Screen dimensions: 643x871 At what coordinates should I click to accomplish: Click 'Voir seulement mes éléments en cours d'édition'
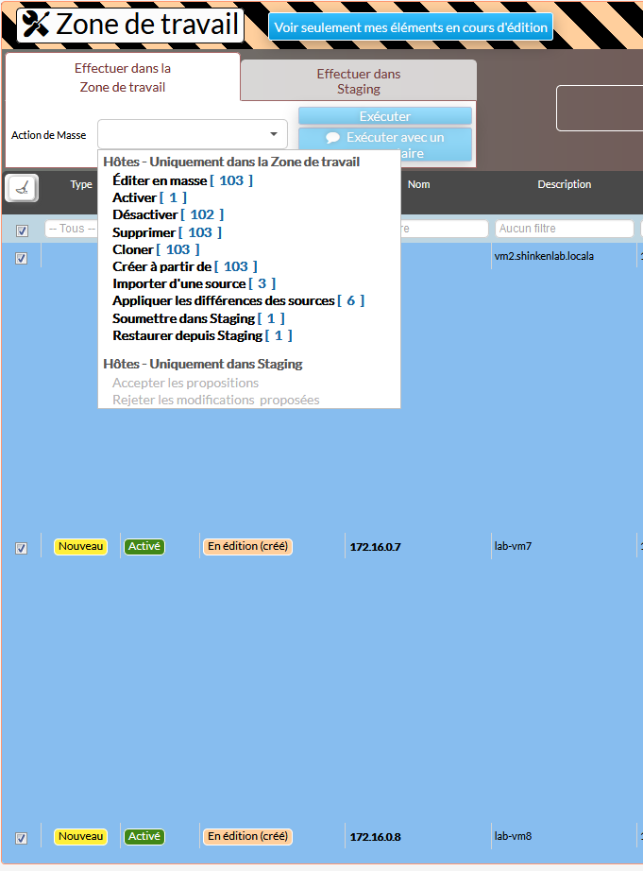[x=411, y=27]
